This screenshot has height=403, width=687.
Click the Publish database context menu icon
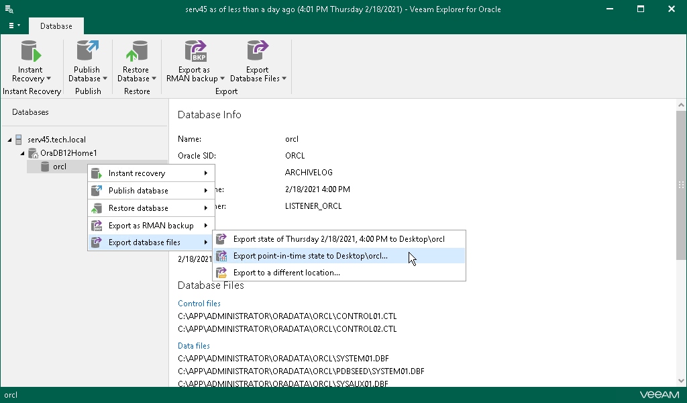click(97, 191)
